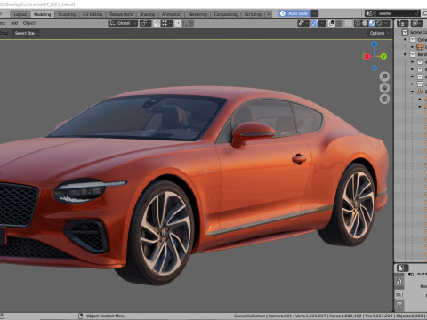427x320 pixels.
Task: Toggle X-ray mode icon
Action: (x=349, y=23)
